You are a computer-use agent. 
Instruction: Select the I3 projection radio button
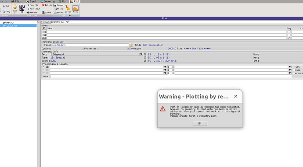click(44, 73)
